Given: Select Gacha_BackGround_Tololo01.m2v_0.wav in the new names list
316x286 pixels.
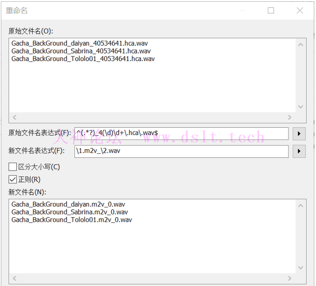Looking at the screenshot, I should pos(71,220).
